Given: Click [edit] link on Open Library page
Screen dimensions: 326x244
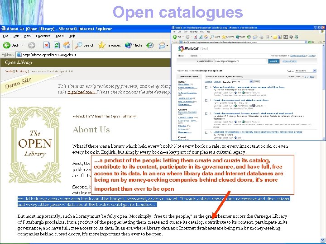Looking at the screenshot, I should click(10, 71).
